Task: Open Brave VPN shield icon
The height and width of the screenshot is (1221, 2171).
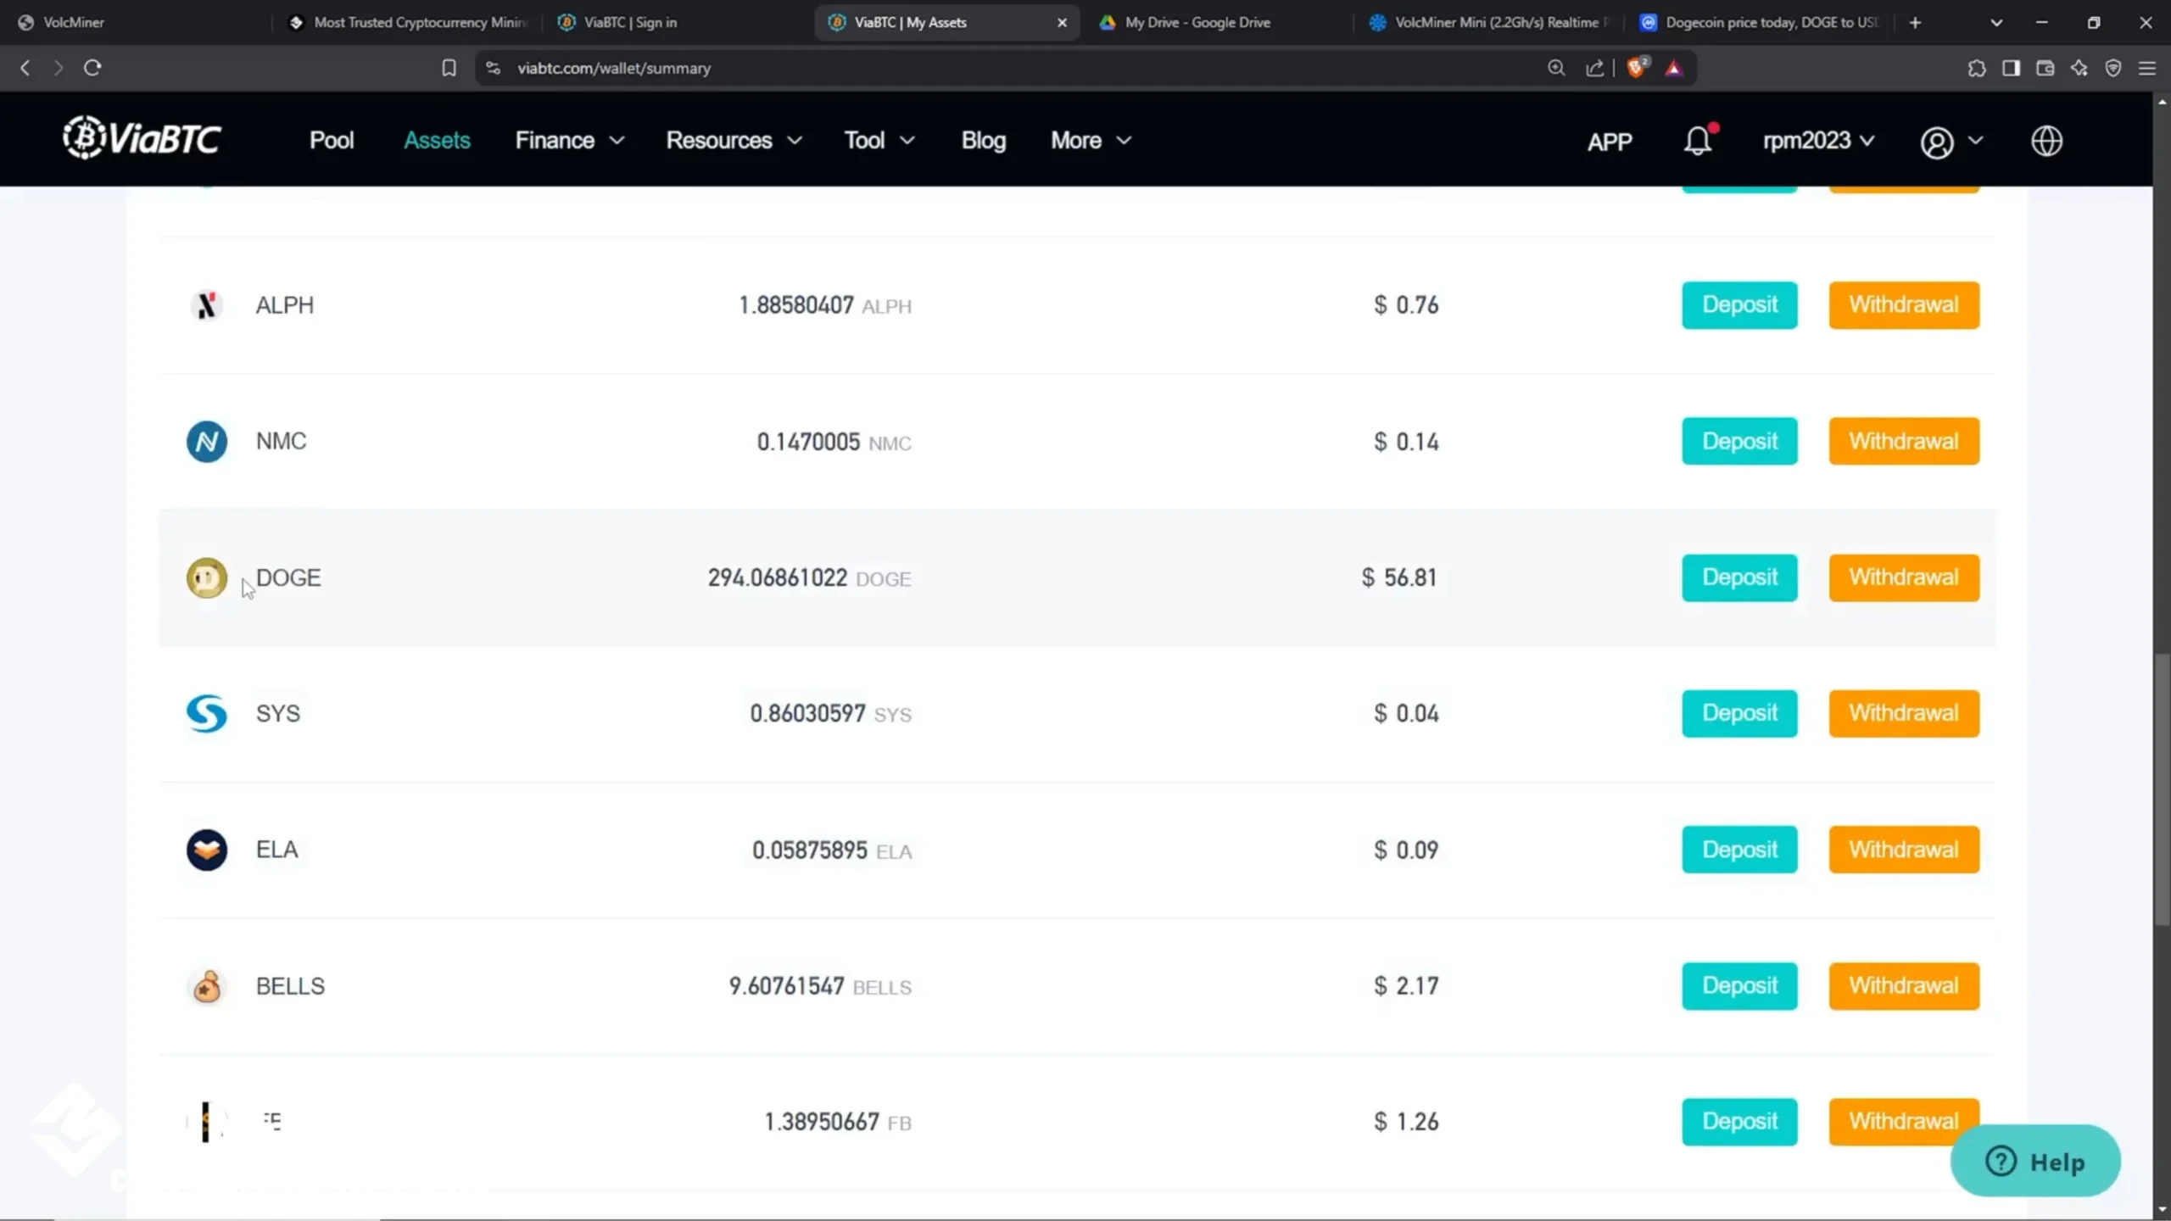Action: coord(2112,68)
